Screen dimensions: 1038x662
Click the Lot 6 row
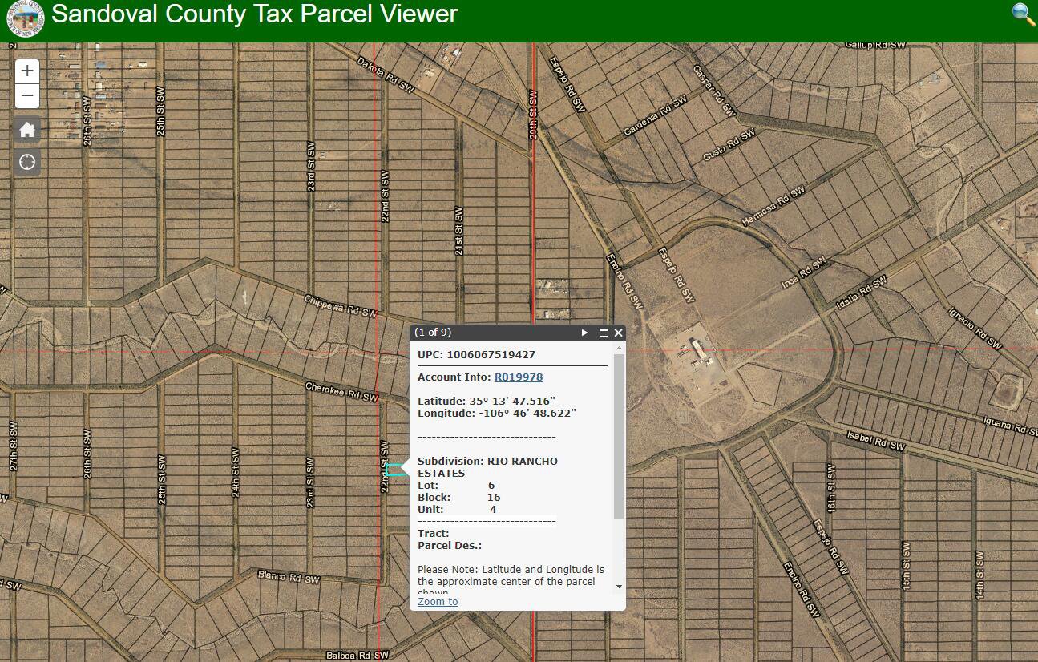[456, 486]
